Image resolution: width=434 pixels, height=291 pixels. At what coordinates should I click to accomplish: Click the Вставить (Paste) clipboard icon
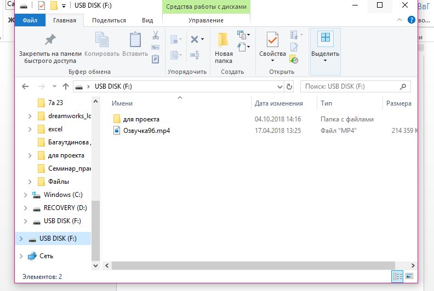click(135, 39)
